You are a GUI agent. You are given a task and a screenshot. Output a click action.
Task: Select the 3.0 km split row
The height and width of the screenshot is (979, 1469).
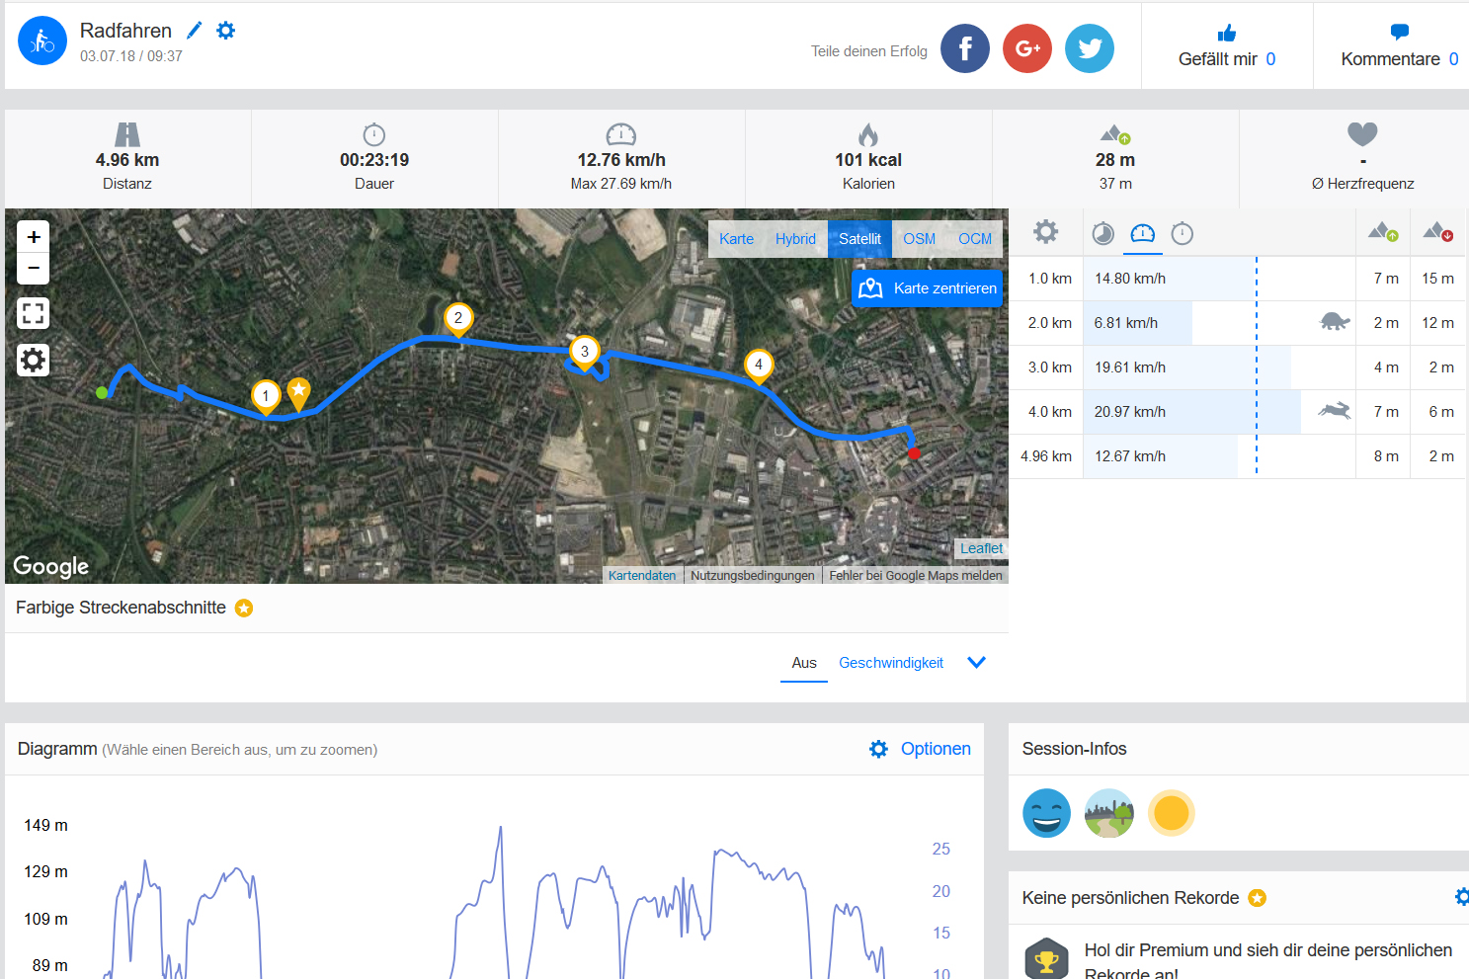1237,367
